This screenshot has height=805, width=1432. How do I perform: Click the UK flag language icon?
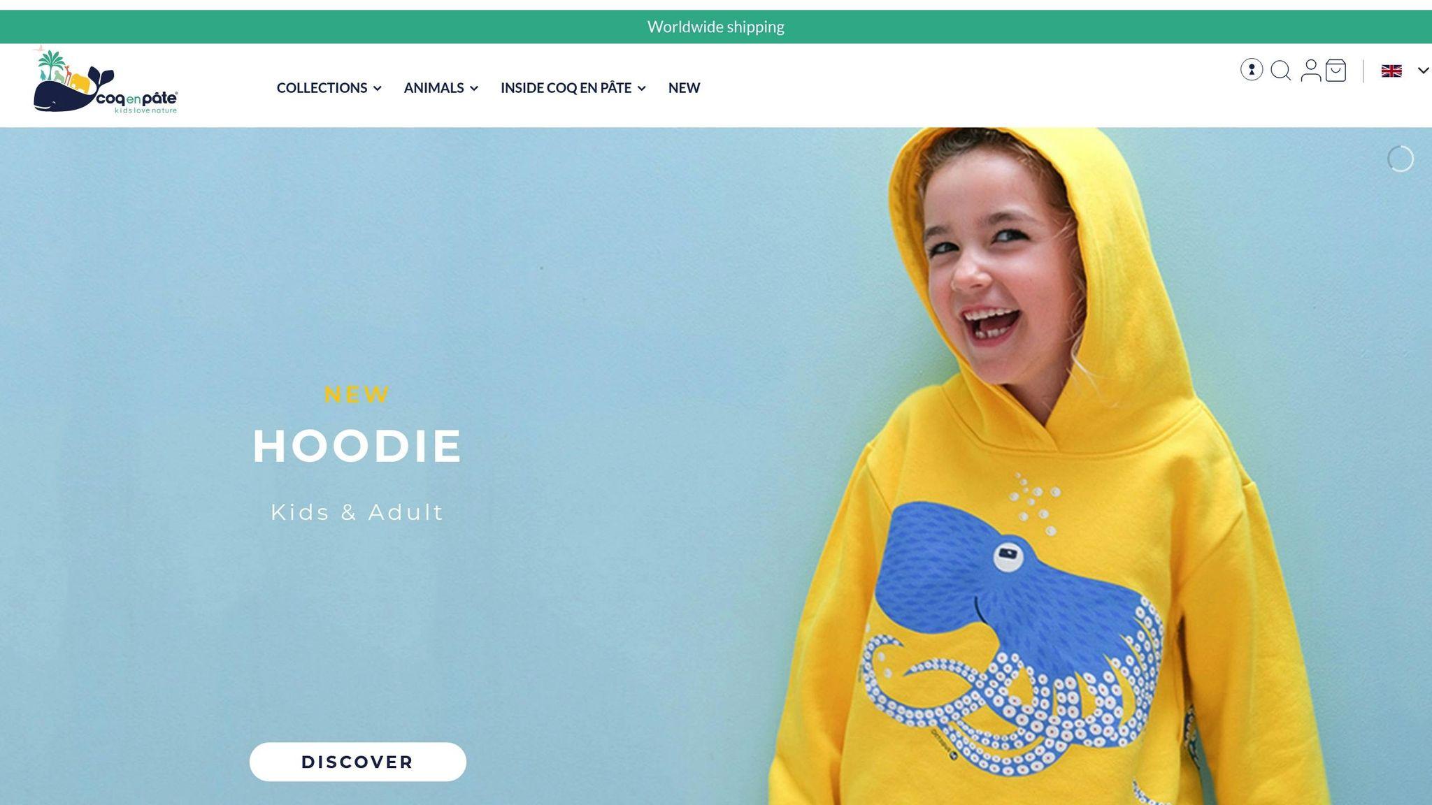pos(1391,71)
